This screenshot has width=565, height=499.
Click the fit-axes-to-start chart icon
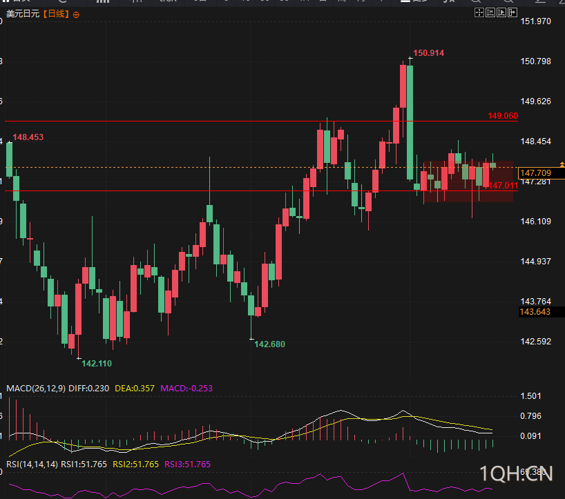pyautogui.click(x=490, y=13)
